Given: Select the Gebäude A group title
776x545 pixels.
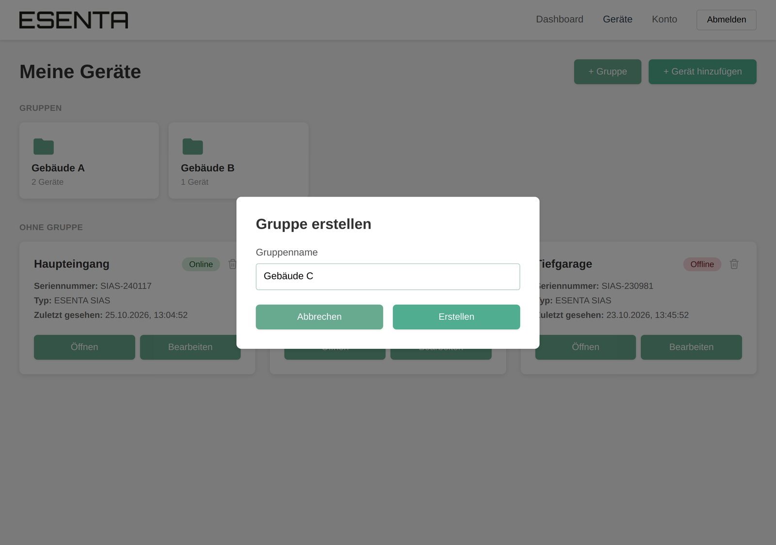Looking at the screenshot, I should click(58, 168).
